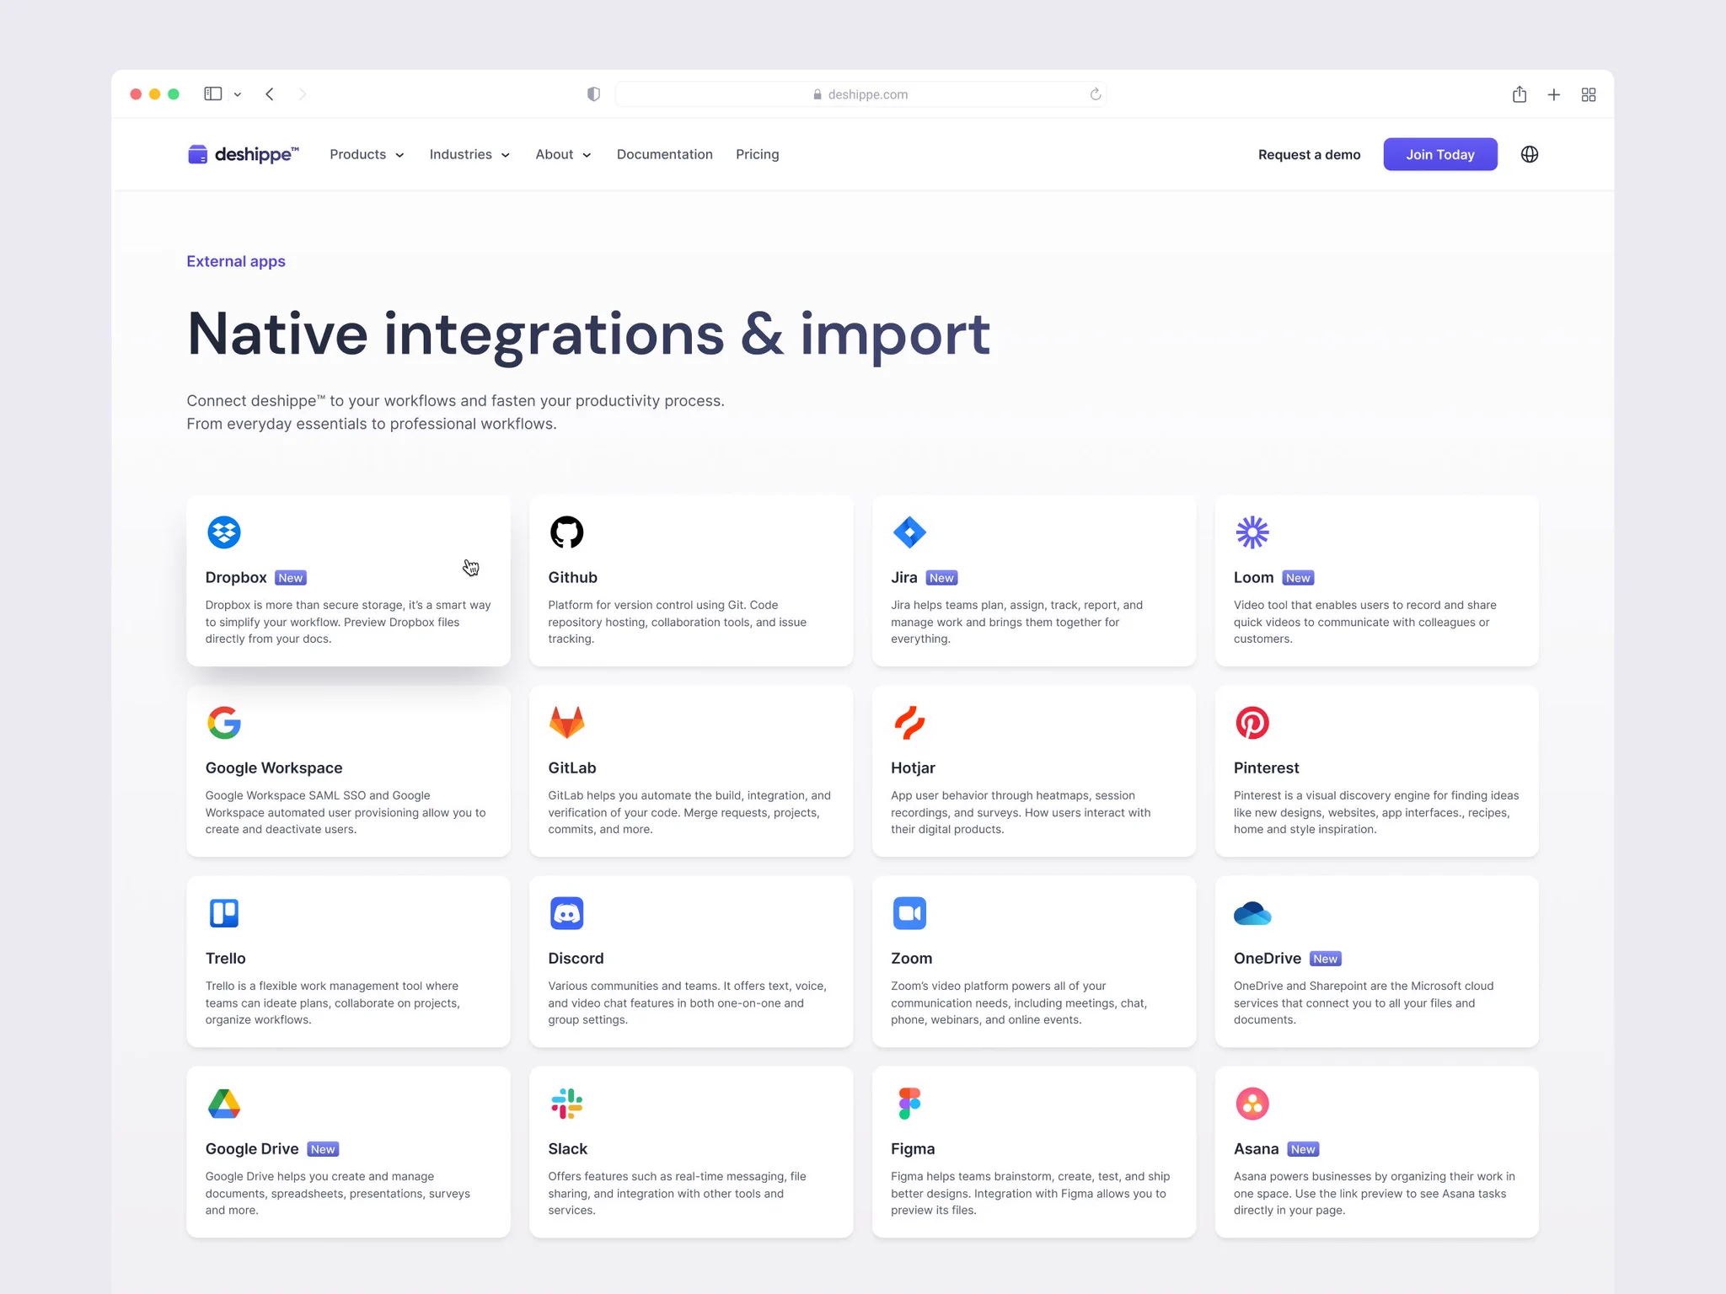Click the privacy shield icon
This screenshot has width=1726, height=1294.
coord(594,94)
